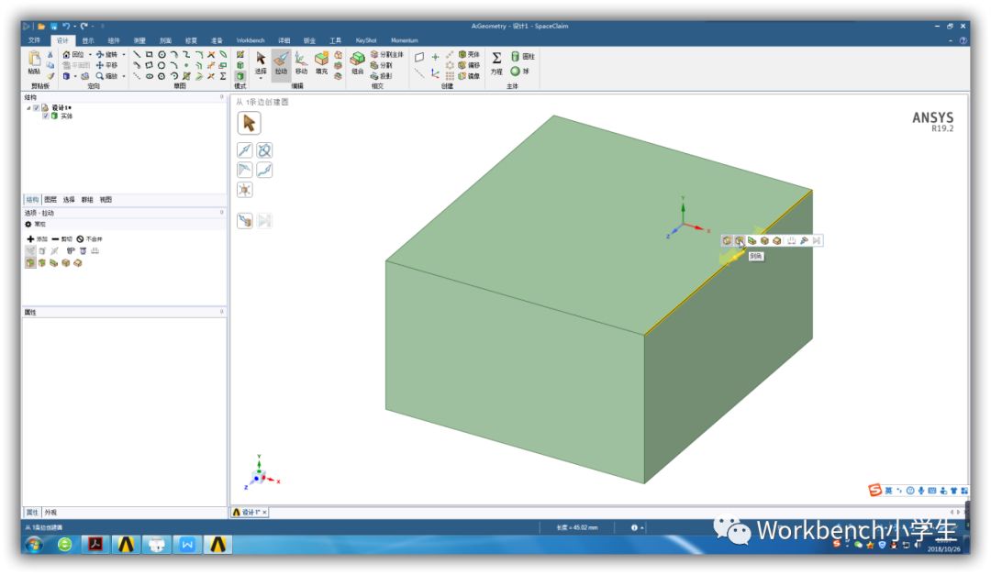Select the 平移 (Pan) orientation tool
This screenshot has height=575, width=991.
pos(106,65)
